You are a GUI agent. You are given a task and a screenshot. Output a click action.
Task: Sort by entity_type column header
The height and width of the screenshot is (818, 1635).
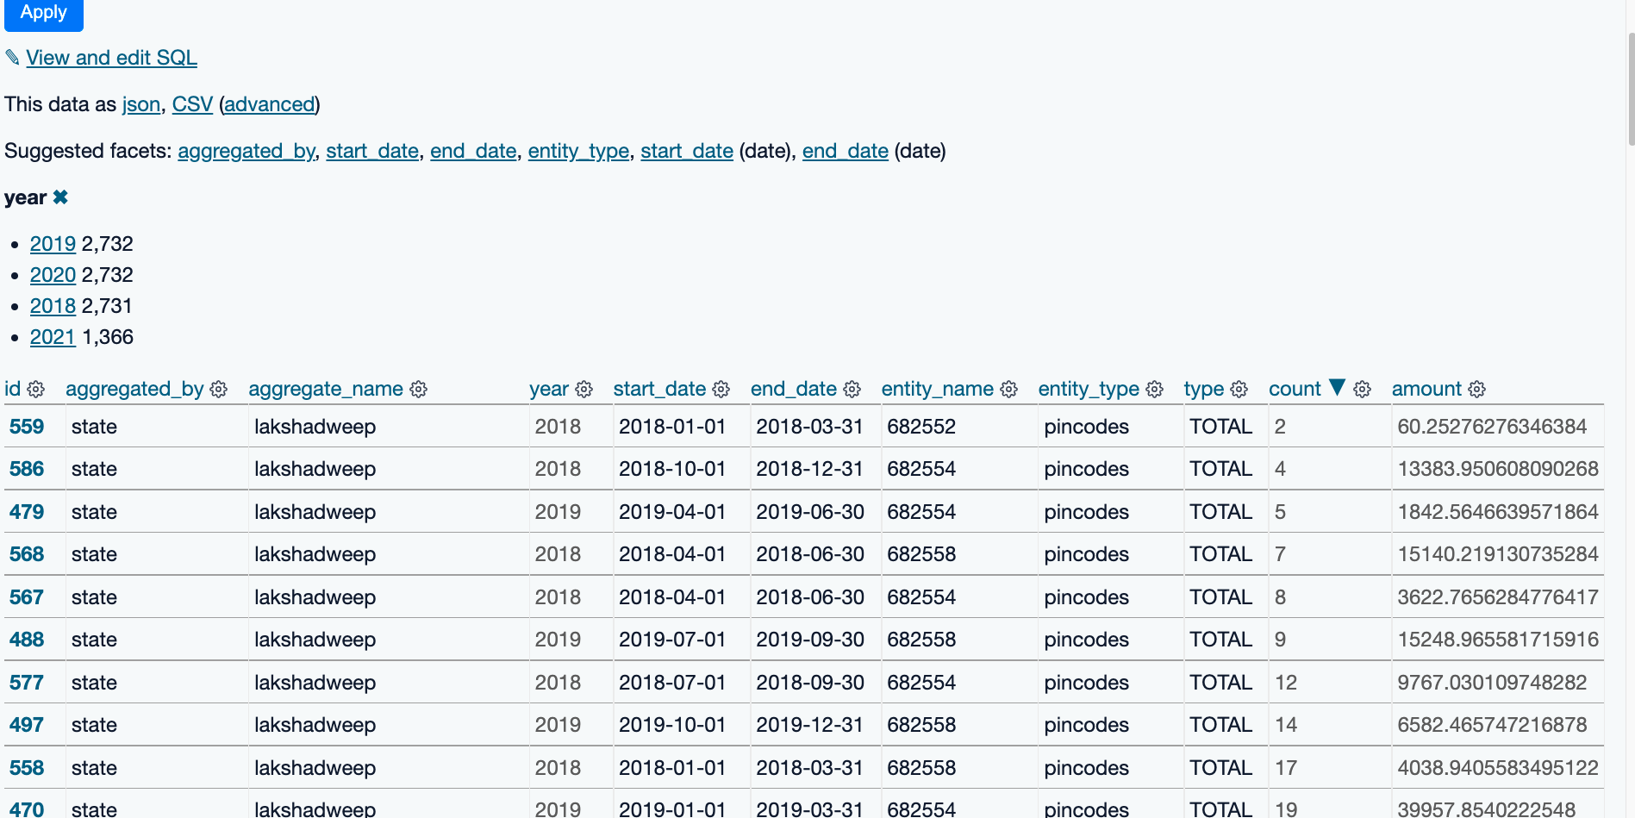click(1089, 389)
